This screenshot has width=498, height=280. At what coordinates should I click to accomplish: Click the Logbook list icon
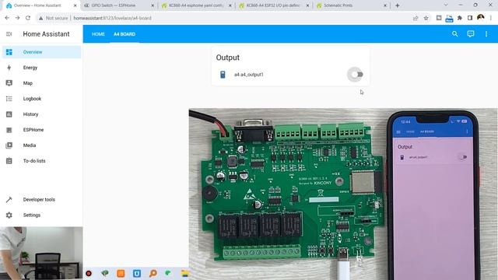click(x=9, y=99)
